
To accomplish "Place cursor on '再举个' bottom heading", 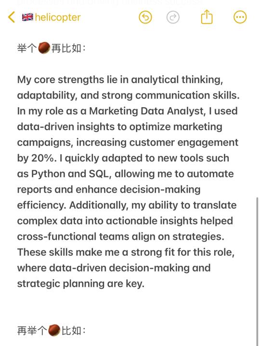I will pyautogui.click(x=32, y=331).
